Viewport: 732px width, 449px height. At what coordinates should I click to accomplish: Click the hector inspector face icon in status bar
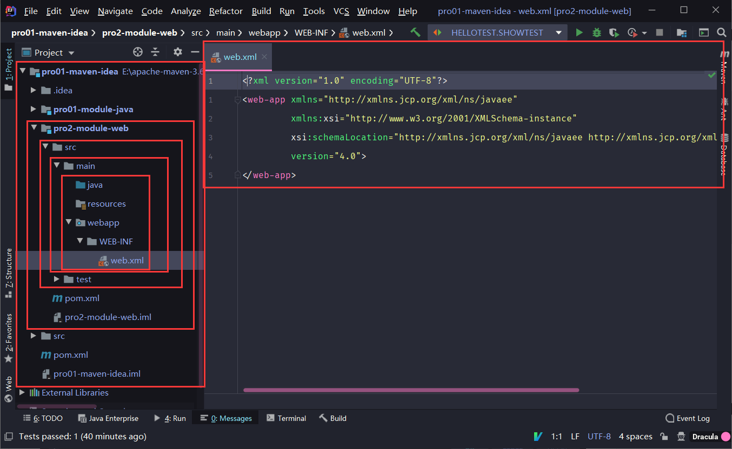pyautogui.click(x=682, y=437)
